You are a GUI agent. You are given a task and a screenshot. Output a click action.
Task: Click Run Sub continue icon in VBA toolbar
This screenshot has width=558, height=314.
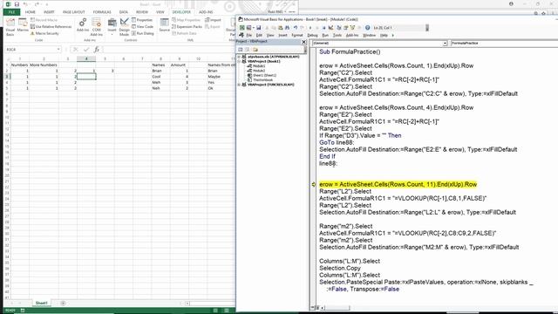click(310, 28)
